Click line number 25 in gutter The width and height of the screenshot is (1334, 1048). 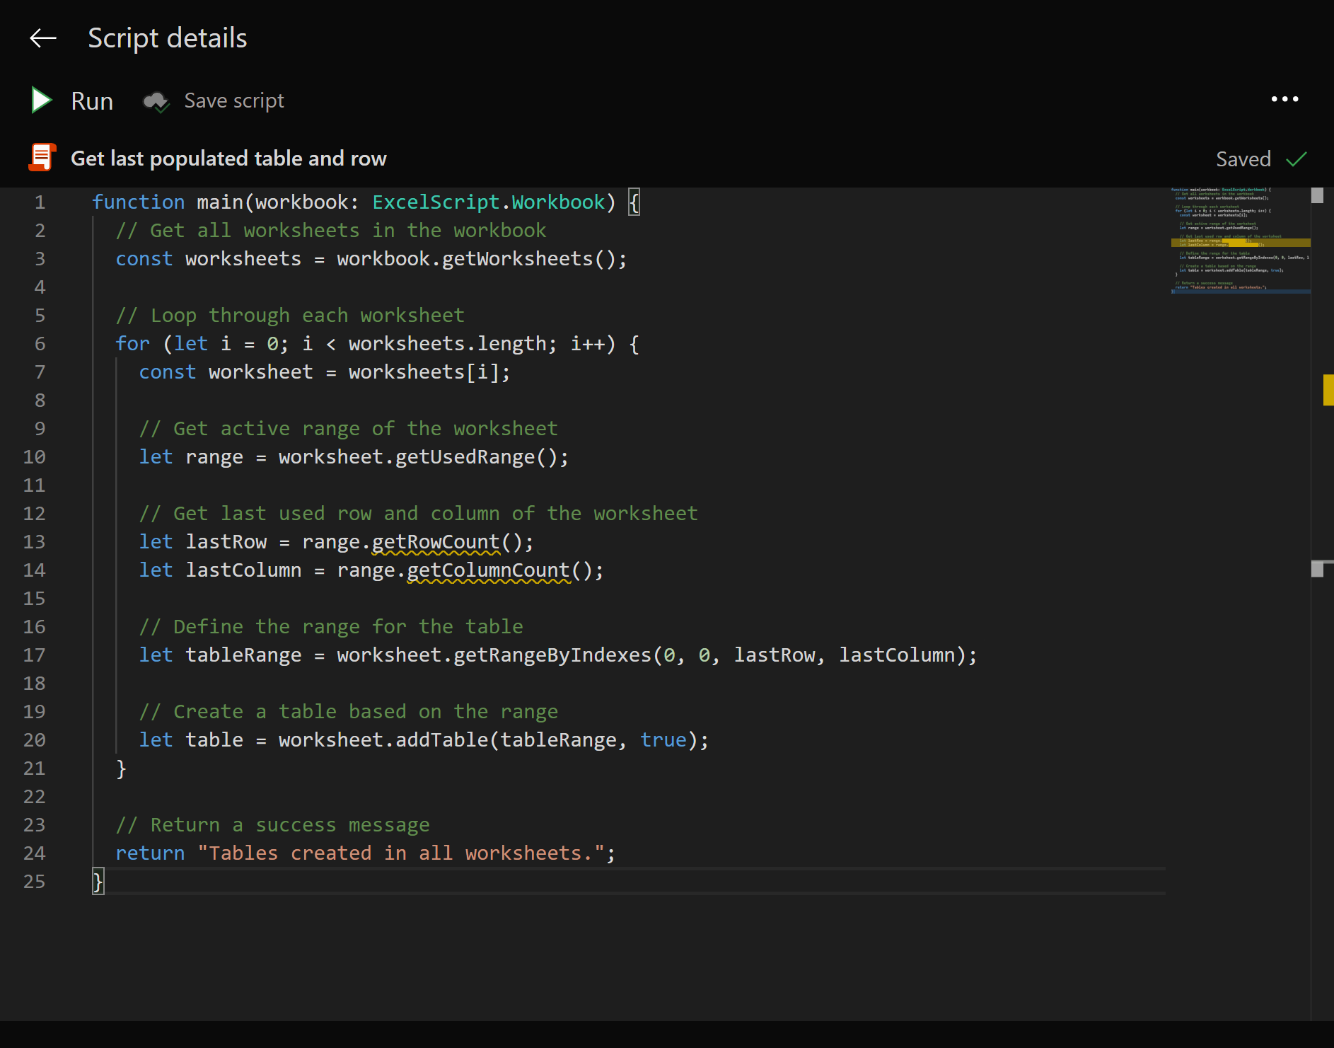point(34,882)
